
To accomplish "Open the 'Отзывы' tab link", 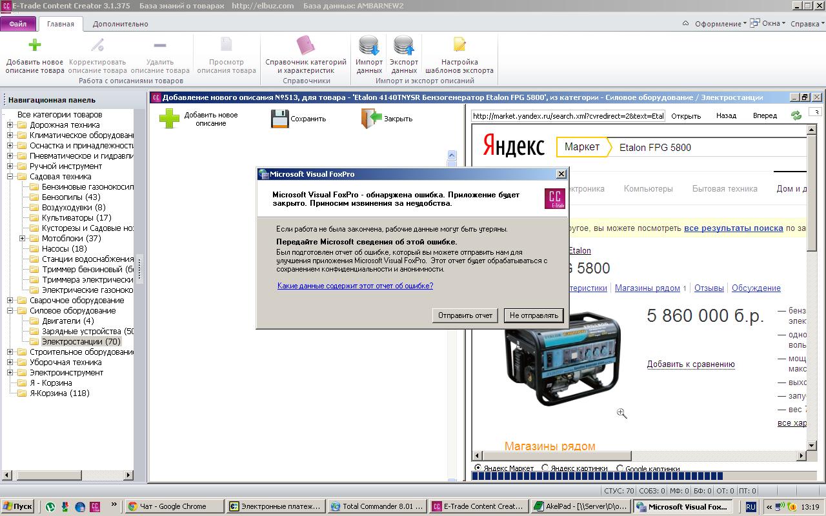I will coord(709,288).
